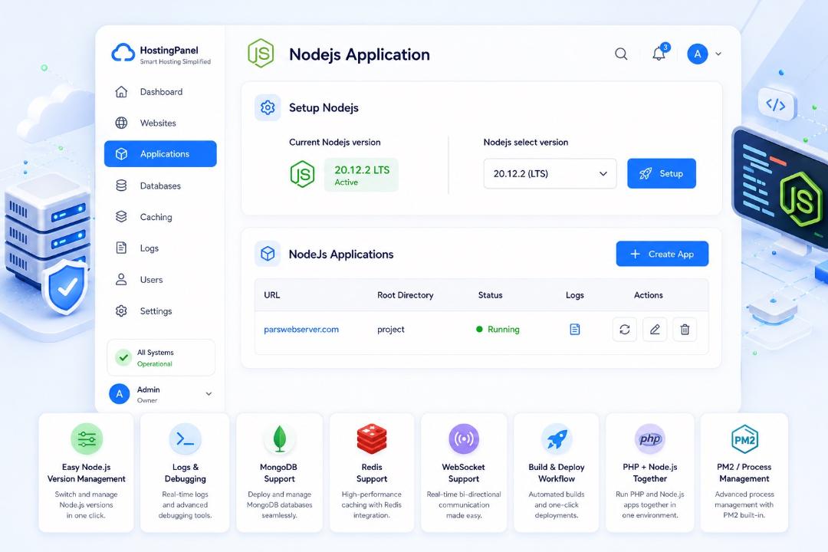Click the Current Nodejs version label

335,142
